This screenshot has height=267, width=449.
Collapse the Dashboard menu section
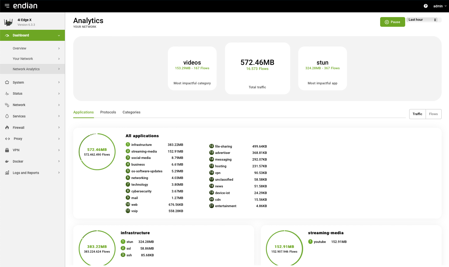[59, 35]
